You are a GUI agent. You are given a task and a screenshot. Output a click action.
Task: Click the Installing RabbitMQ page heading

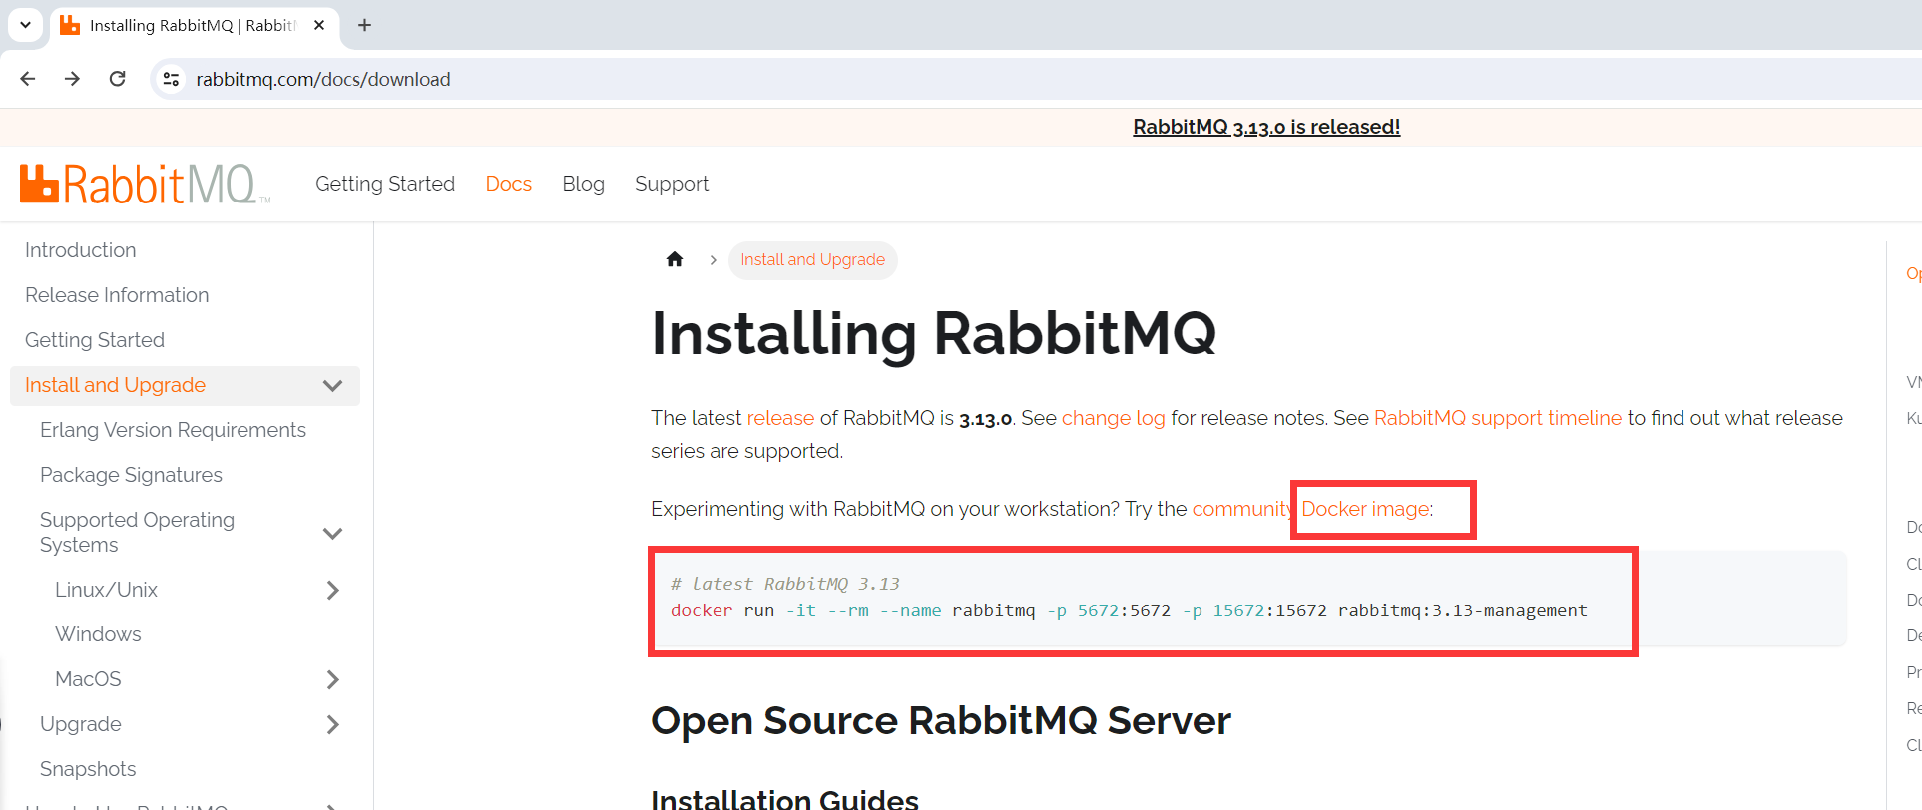point(934,333)
